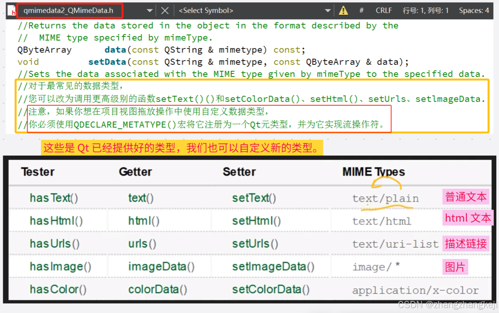Click the QDECLARE_METATYPE() macro comment line
499x313 pixels.
point(202,125)
